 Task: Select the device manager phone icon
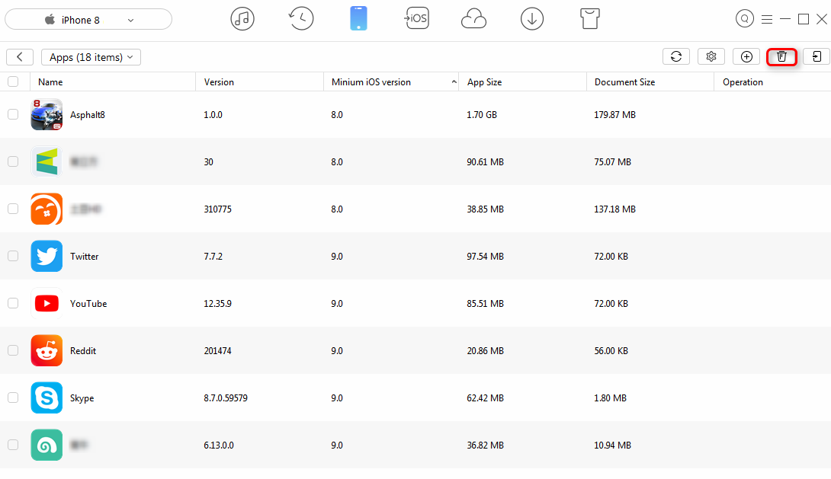(358, 18)
